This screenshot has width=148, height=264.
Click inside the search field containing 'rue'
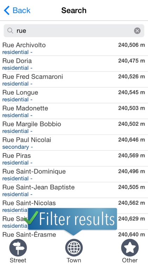coord(74,31)
